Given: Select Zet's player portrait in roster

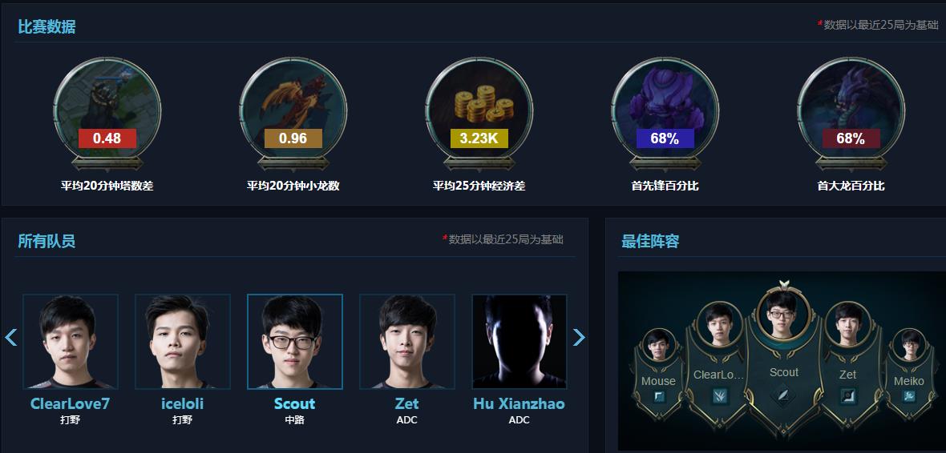Looking at the screenshot, I should [407, 342].
